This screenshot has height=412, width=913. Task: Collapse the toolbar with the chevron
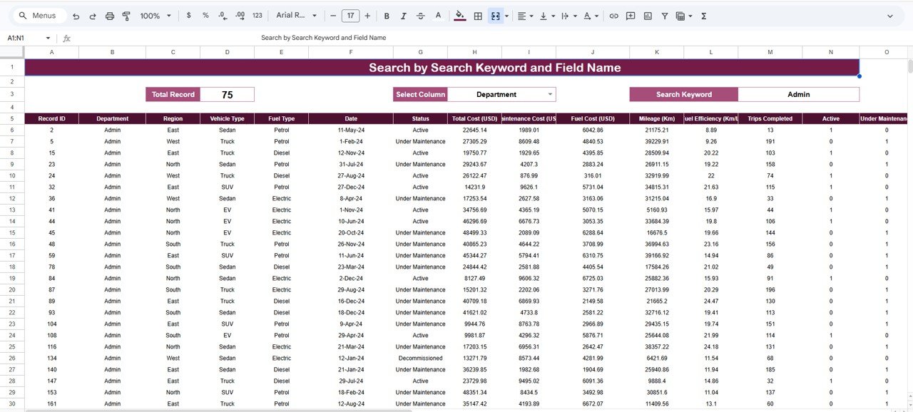point(890,15)
